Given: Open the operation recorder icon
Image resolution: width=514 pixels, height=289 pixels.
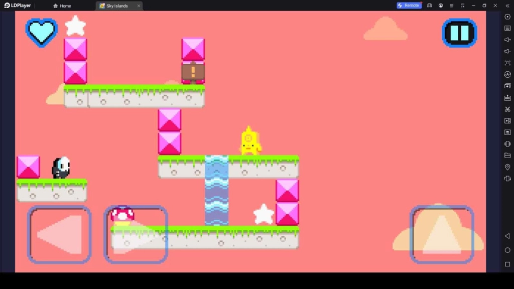Looking at the screenshot, I should click(x=507, y=74).
